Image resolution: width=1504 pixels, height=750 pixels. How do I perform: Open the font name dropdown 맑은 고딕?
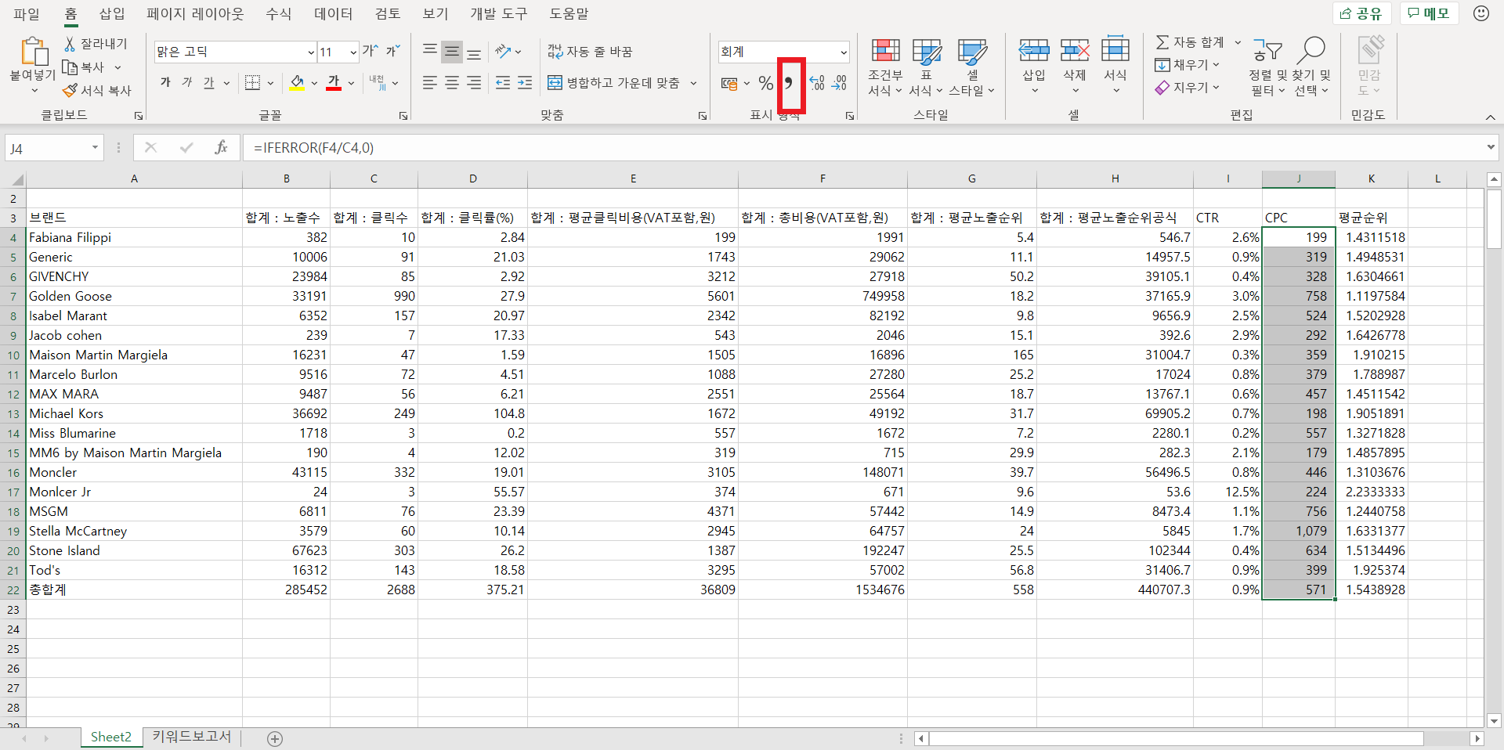click(311, 52)
